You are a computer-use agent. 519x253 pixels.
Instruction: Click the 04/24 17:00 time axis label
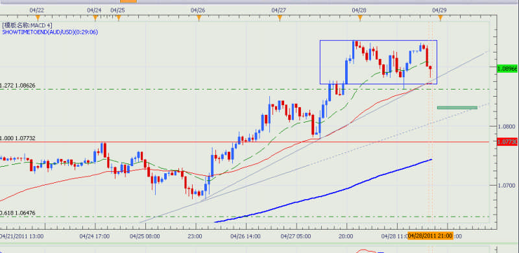click(94, 236)
